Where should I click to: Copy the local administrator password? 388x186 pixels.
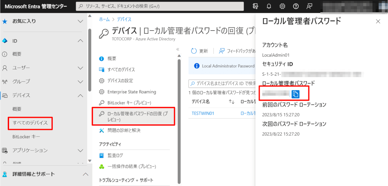(x=296, y=94)
